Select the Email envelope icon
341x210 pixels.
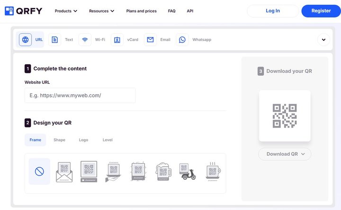tap(150, 40)
